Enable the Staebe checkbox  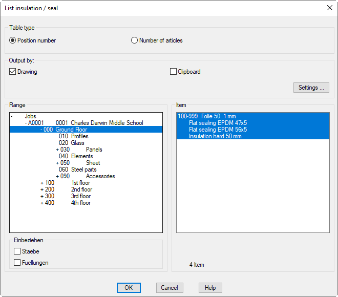tap(17, 251)
